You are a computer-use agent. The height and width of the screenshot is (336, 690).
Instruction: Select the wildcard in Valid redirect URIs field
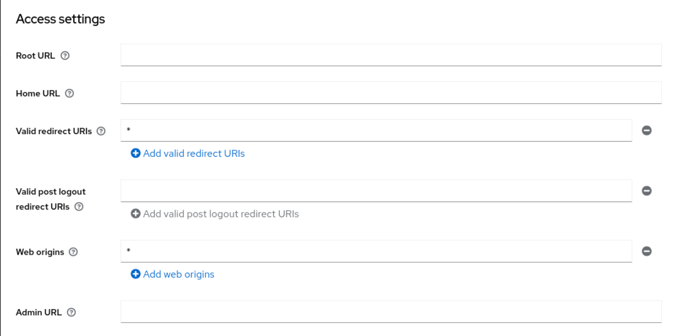(x=376, y=130)
